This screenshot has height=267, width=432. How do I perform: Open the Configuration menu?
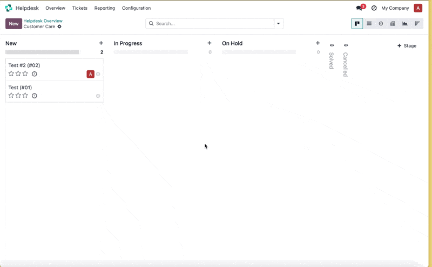137,8
